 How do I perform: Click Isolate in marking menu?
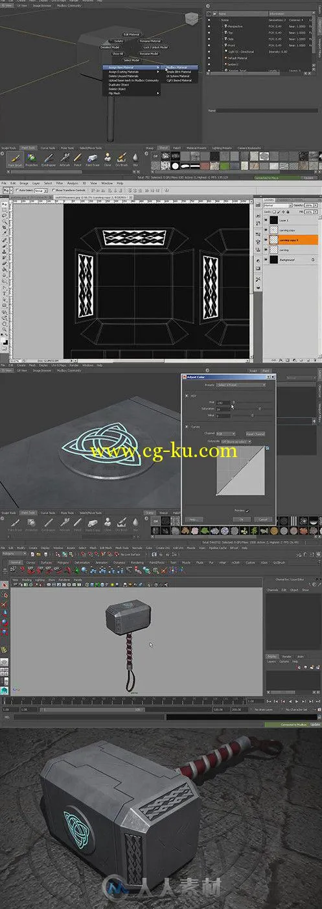[x=119, y=41]
